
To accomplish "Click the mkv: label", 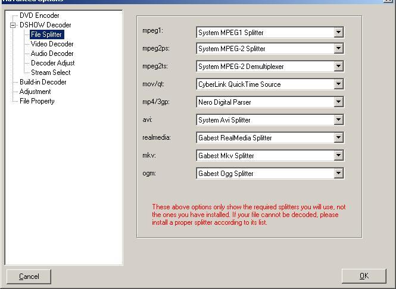I will 149,155.
